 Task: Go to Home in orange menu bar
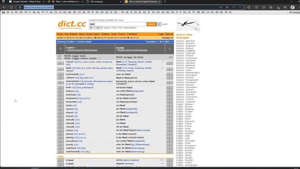click(60, 34)
